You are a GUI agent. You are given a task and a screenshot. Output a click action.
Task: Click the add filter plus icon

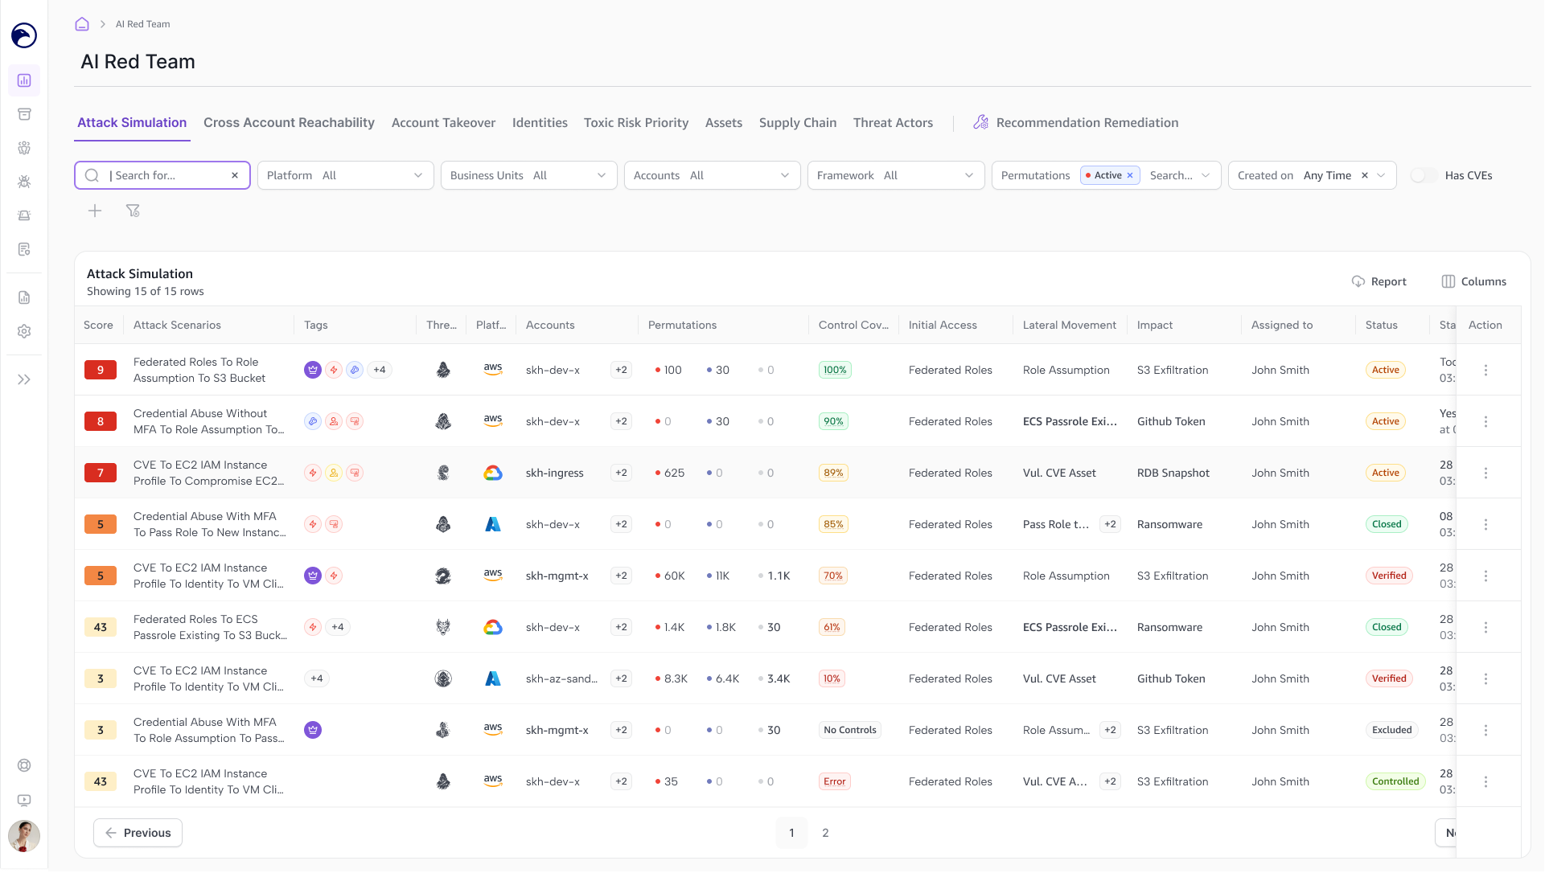[95, 211]
